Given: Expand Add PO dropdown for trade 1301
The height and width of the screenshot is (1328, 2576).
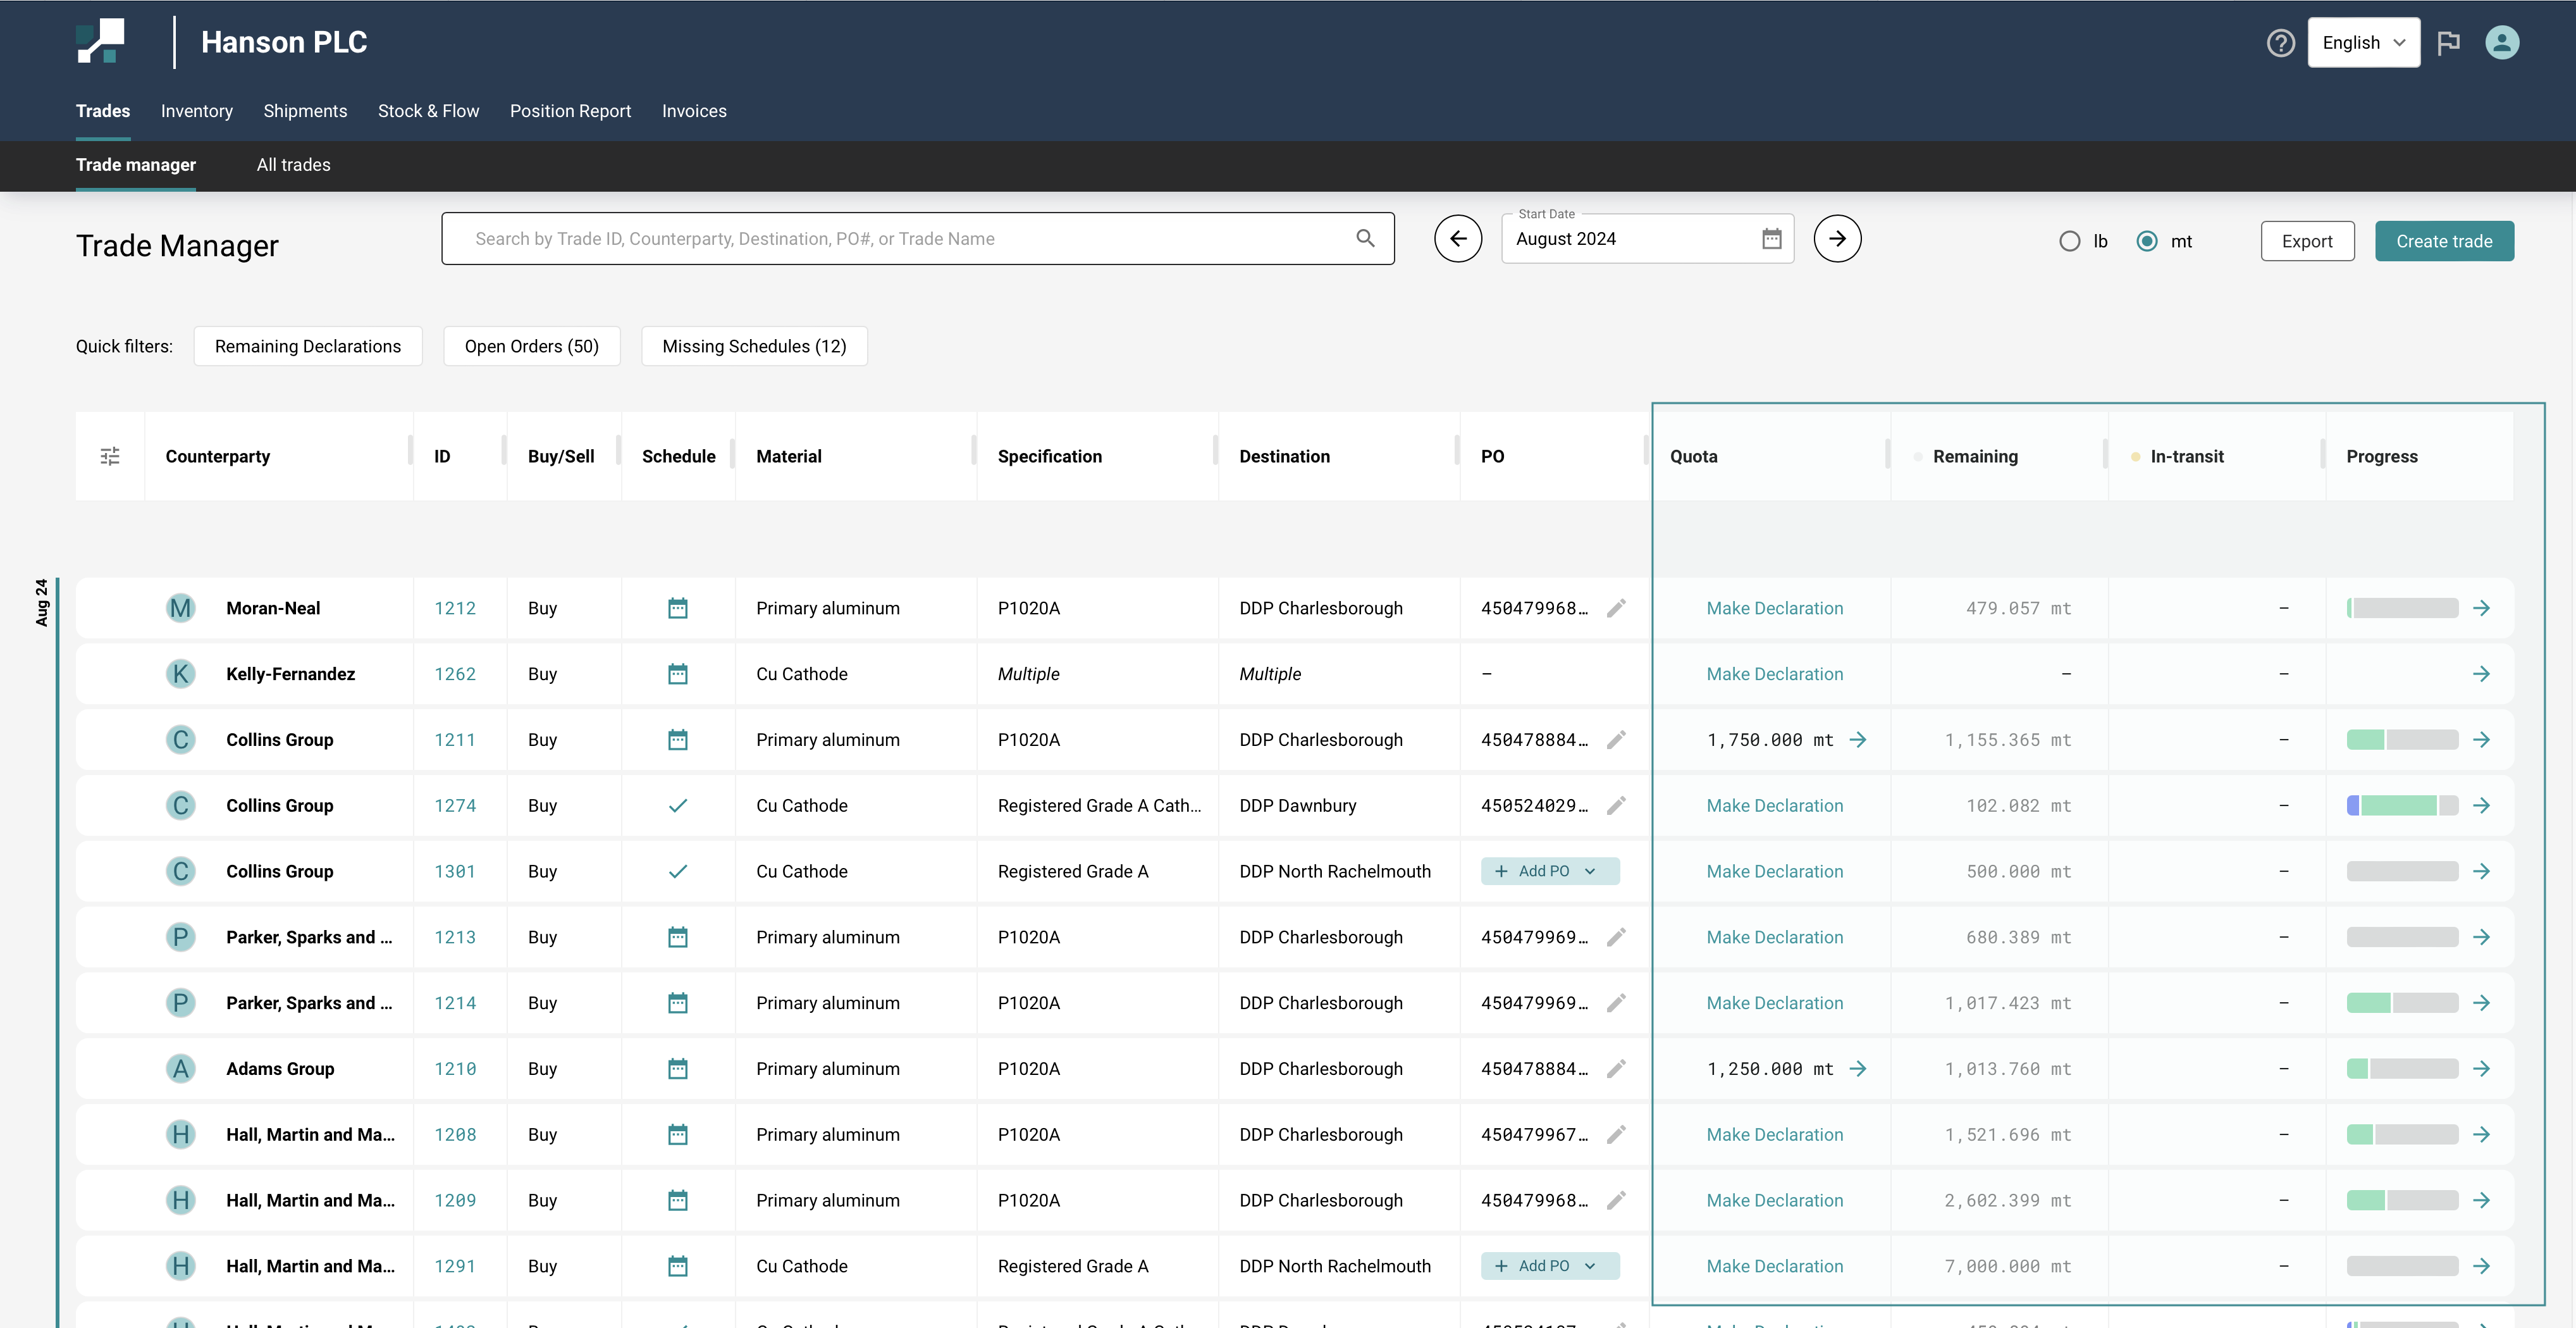Looking at the screenshot, I should pyautogui.click(x=1589, y=871).
